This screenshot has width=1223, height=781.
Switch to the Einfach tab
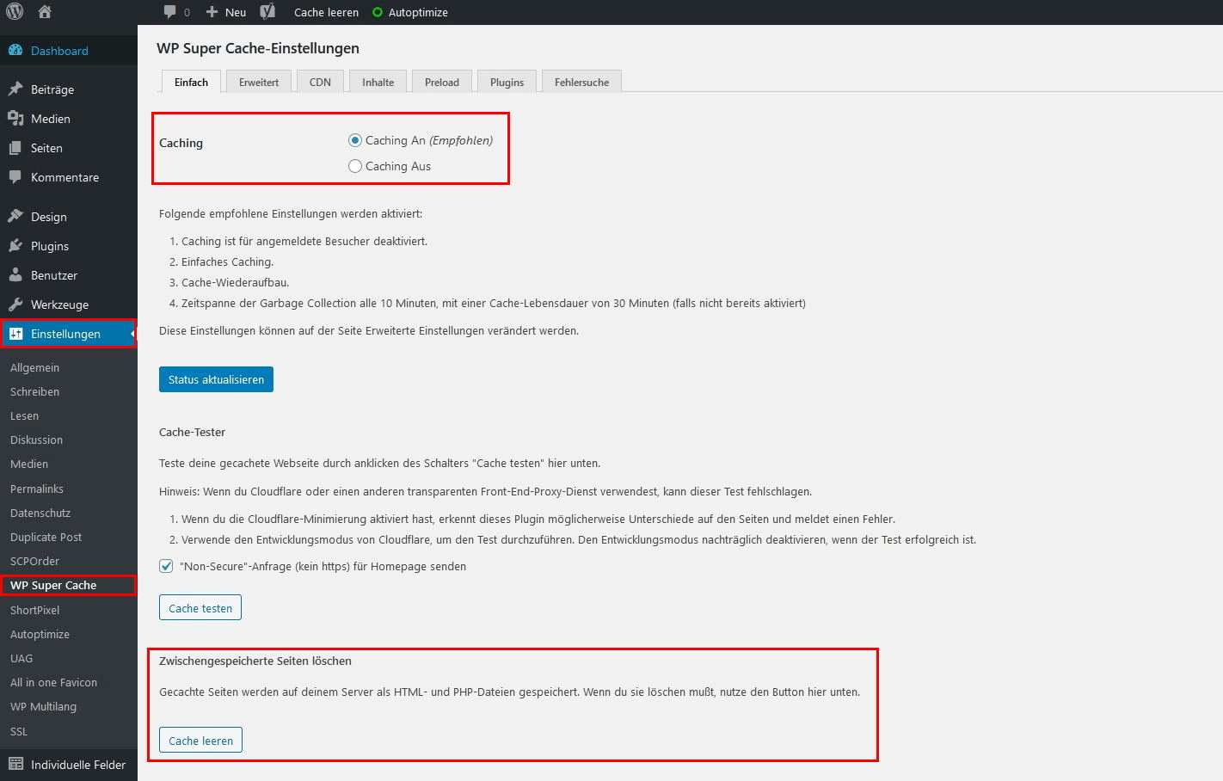click(x=191, y=82)
